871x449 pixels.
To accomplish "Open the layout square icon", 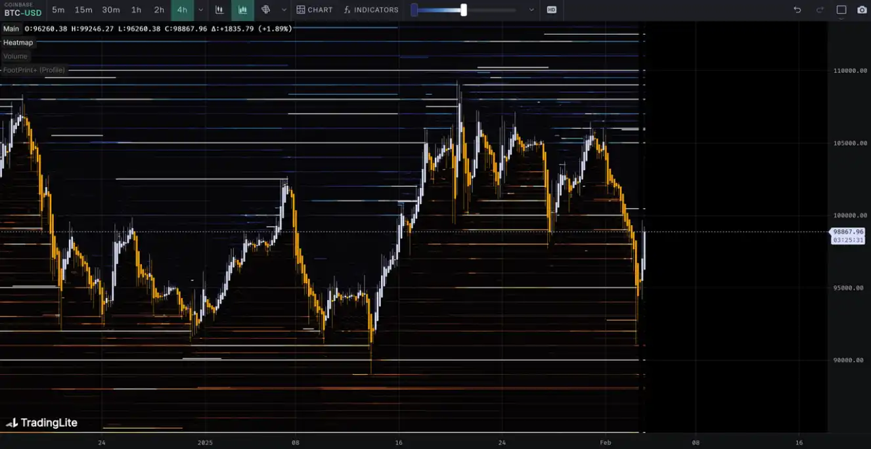I will (x=841, y=10).
